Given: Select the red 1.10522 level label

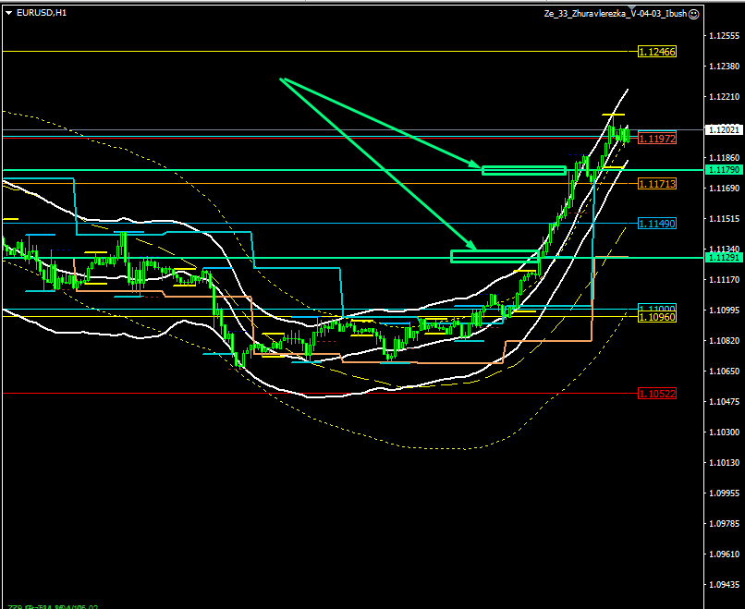Looking at the screenshot, I should pyautogui.click(x=656, y=394).
